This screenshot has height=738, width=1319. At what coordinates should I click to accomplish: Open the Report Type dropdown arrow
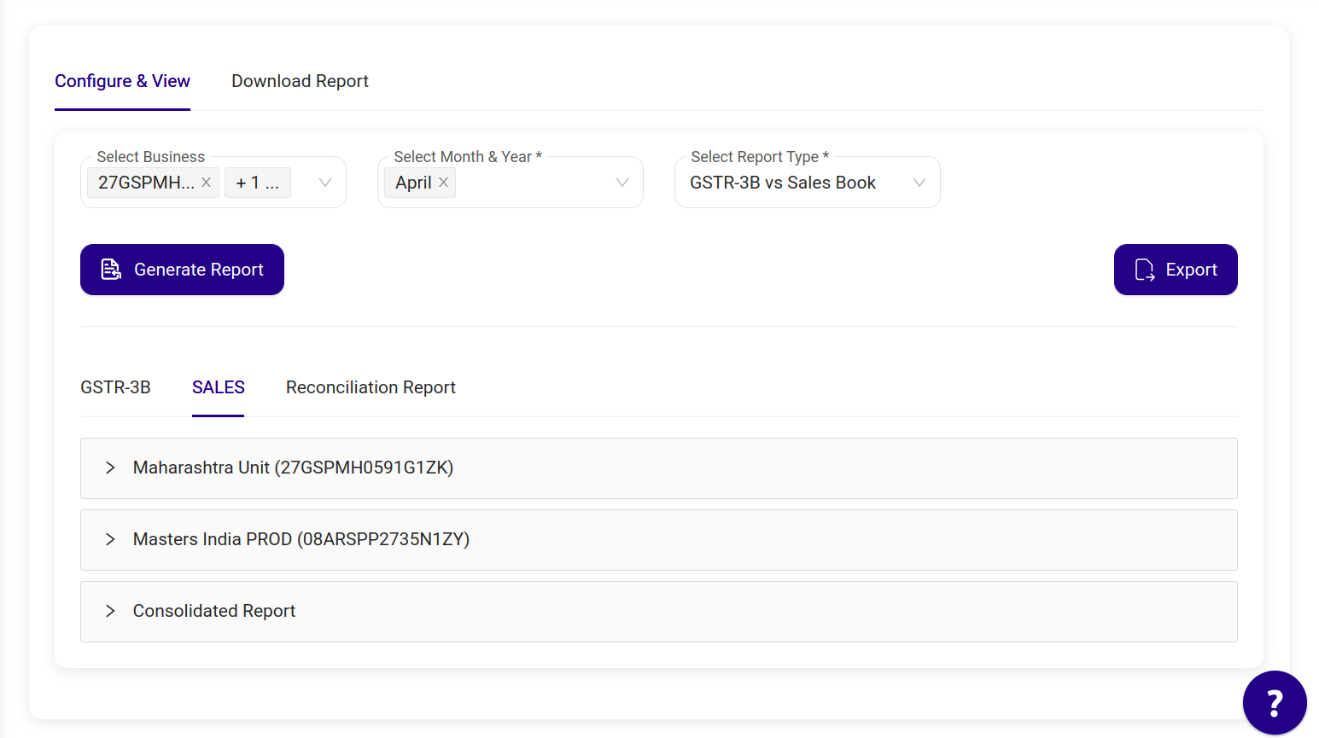[919, 183]
